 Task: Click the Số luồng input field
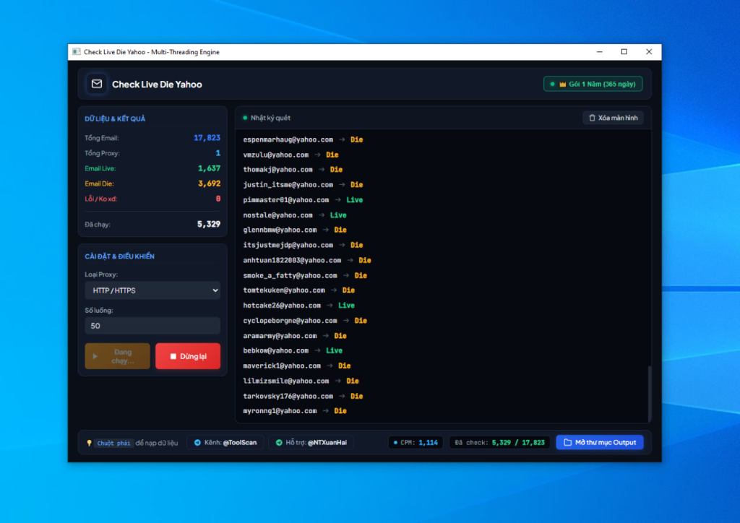[x=152, y=326]
